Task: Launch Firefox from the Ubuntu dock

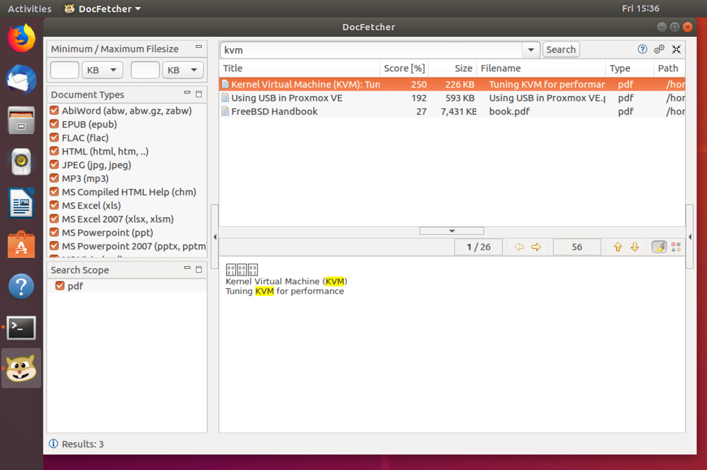Action: [21, 36]
